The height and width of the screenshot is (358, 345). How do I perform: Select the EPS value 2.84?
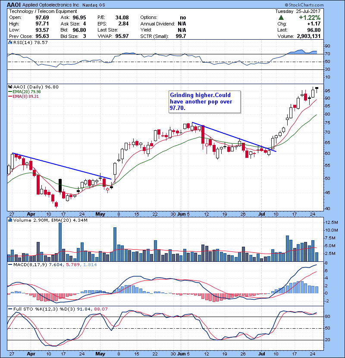(123, 24)
